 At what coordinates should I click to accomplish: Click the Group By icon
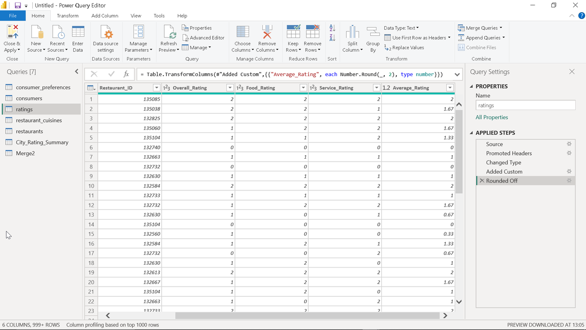click(373, 32)
